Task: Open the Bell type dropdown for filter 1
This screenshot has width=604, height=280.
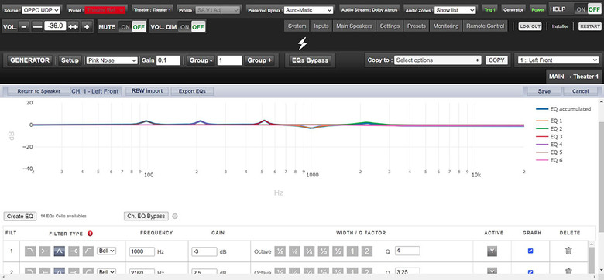Action: tap(106, 251)
